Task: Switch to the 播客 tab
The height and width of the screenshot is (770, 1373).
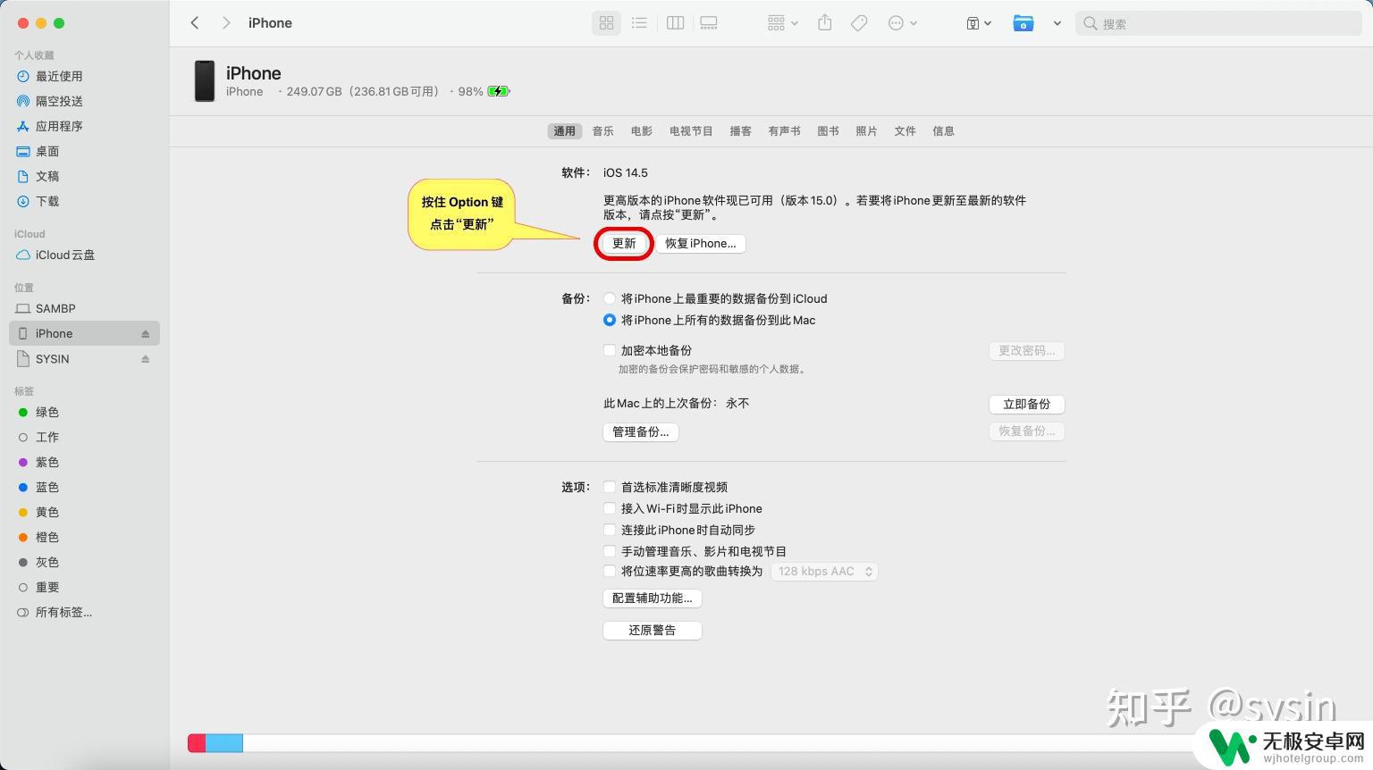Action: tap(740, 131)
